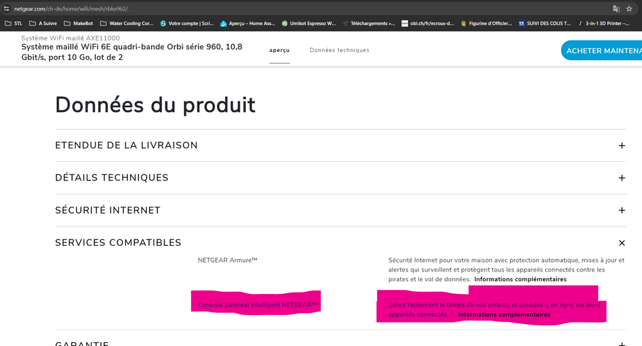Click the SERVICES COMPATIBLES heading
The width and height of the screenshot is (642, 346).
(118, 243)
